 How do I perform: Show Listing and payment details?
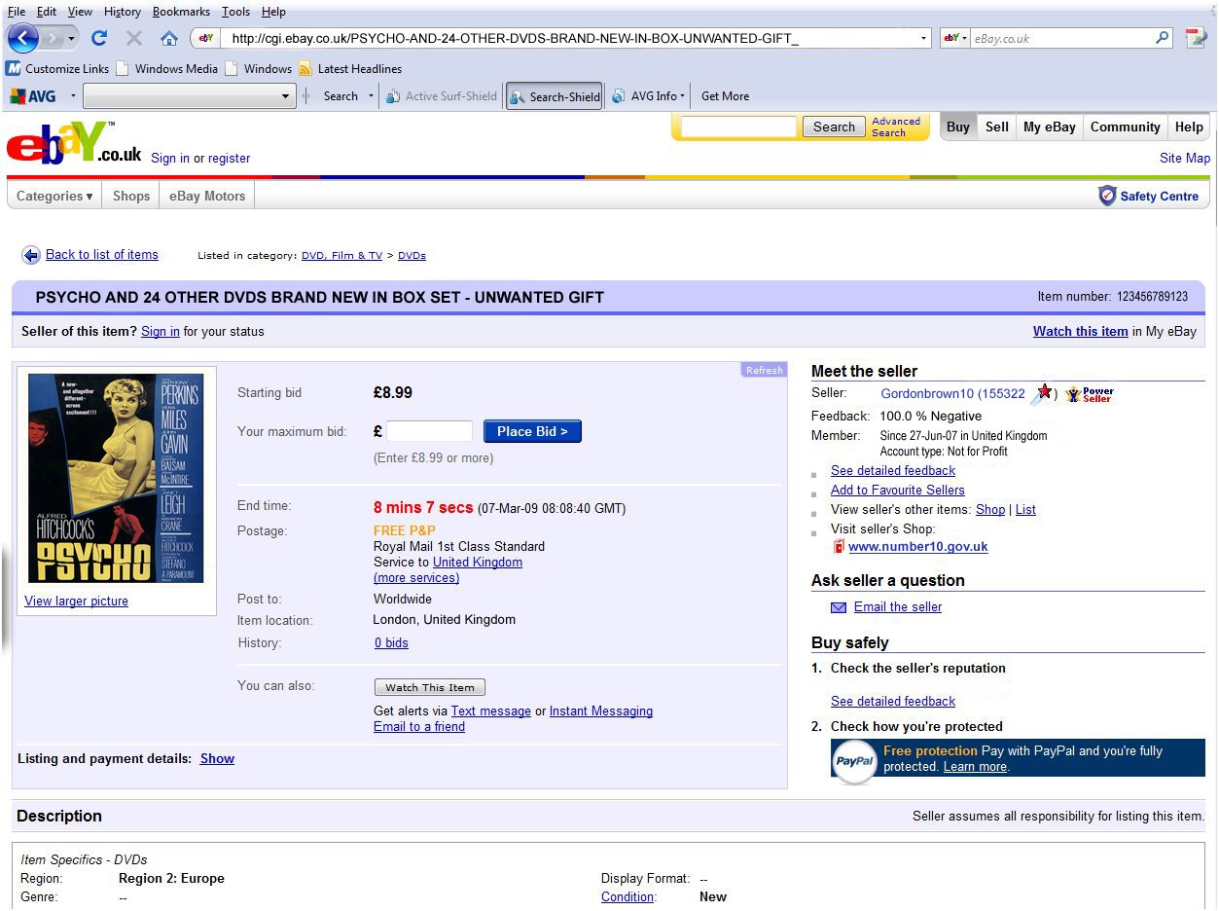pyautogui.click(x=217, y=759)
